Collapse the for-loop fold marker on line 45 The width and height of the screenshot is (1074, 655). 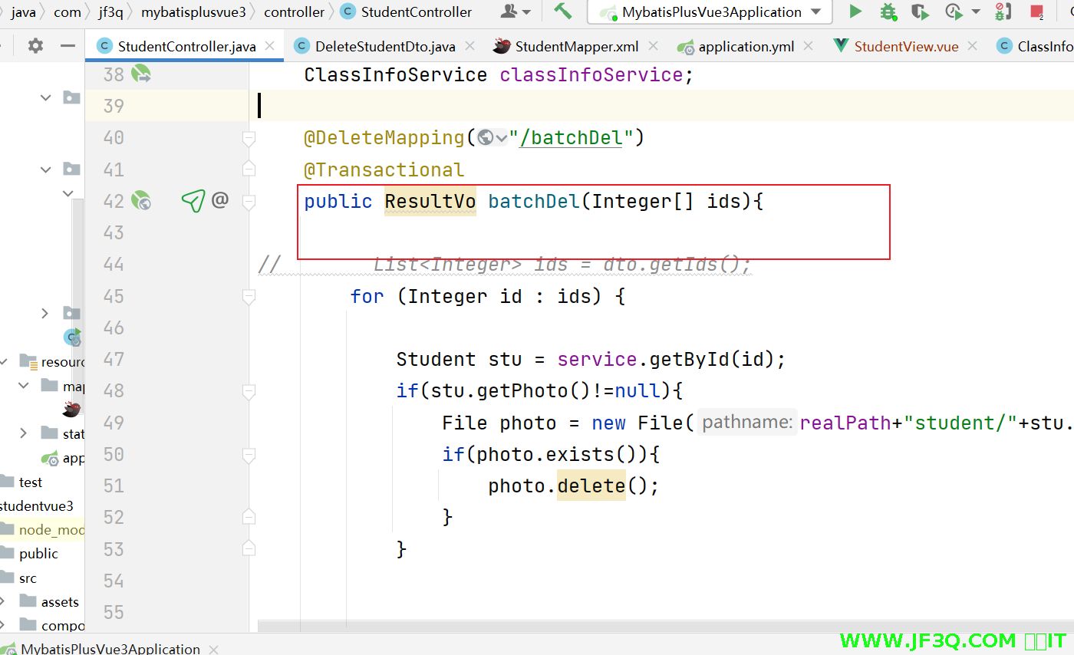click(x=249, y=296)
